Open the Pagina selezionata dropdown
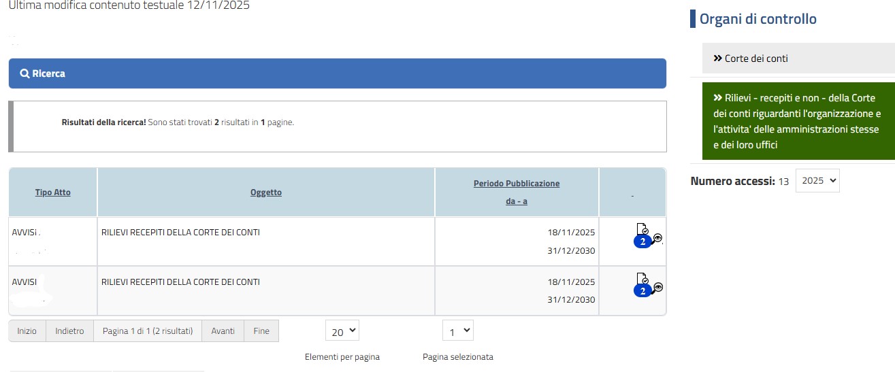 pos(457,331)
